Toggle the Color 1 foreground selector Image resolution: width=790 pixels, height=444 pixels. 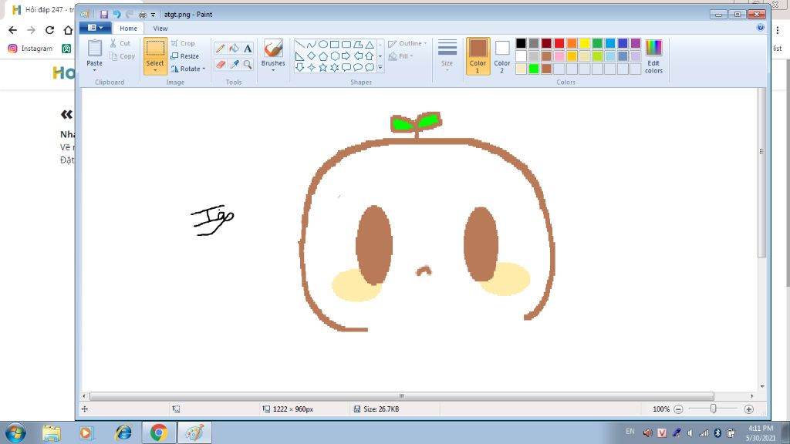click(x=478, y=55)
